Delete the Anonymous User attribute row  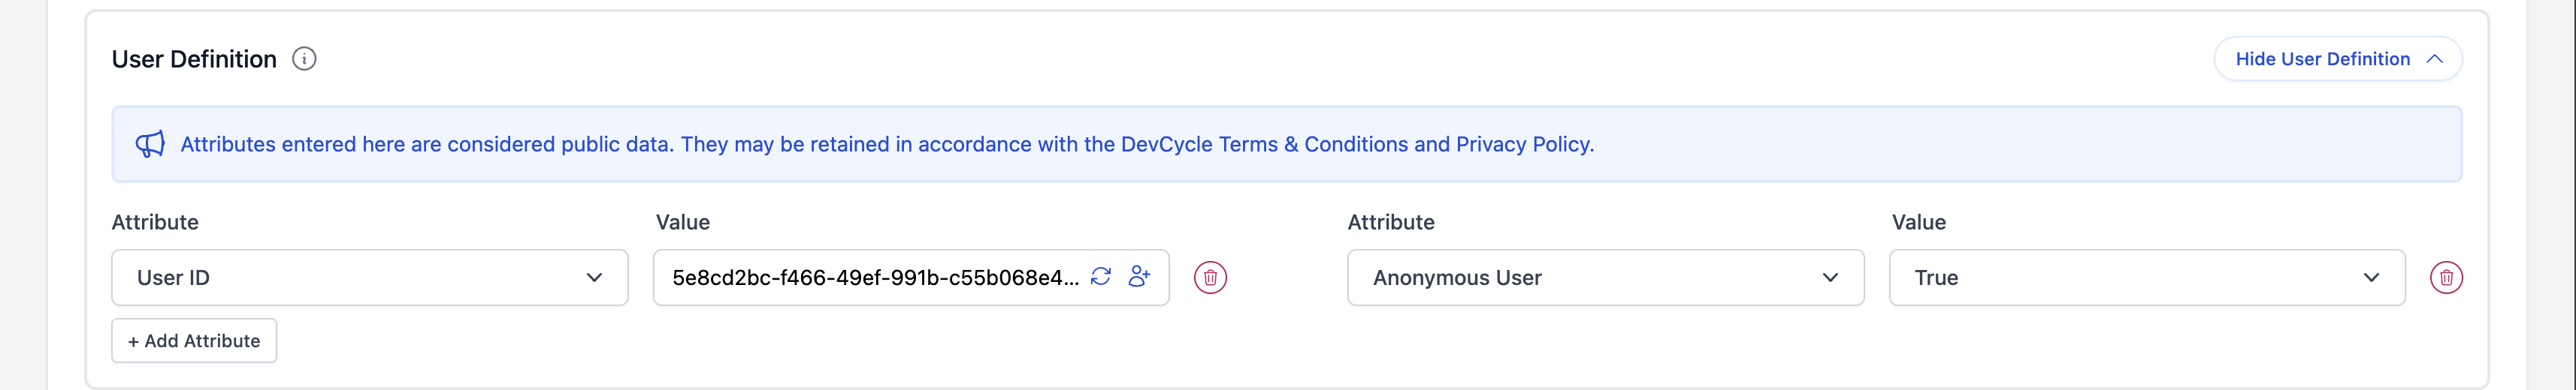point(2446,277)
